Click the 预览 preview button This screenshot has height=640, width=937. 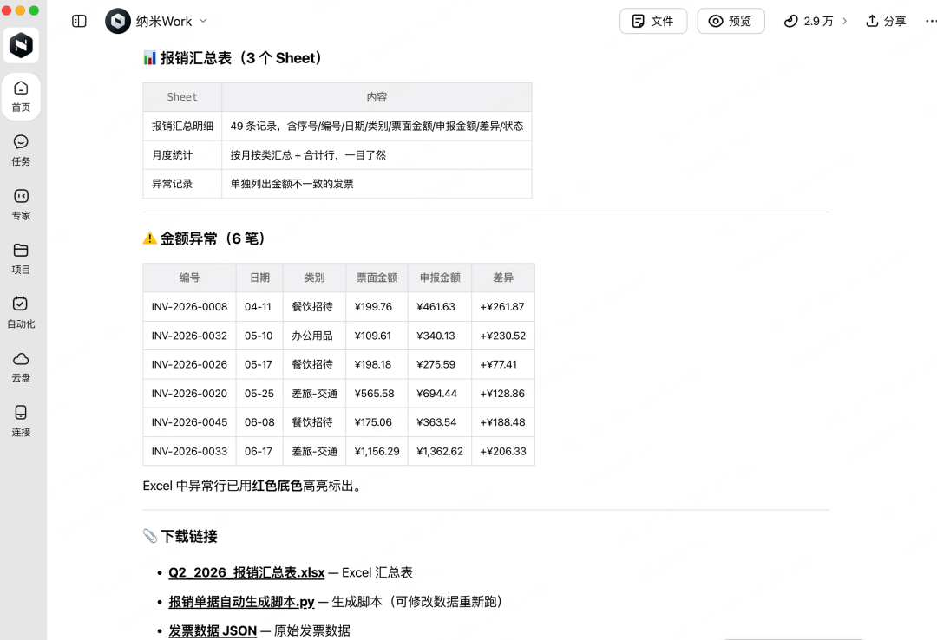pos(731,21)
